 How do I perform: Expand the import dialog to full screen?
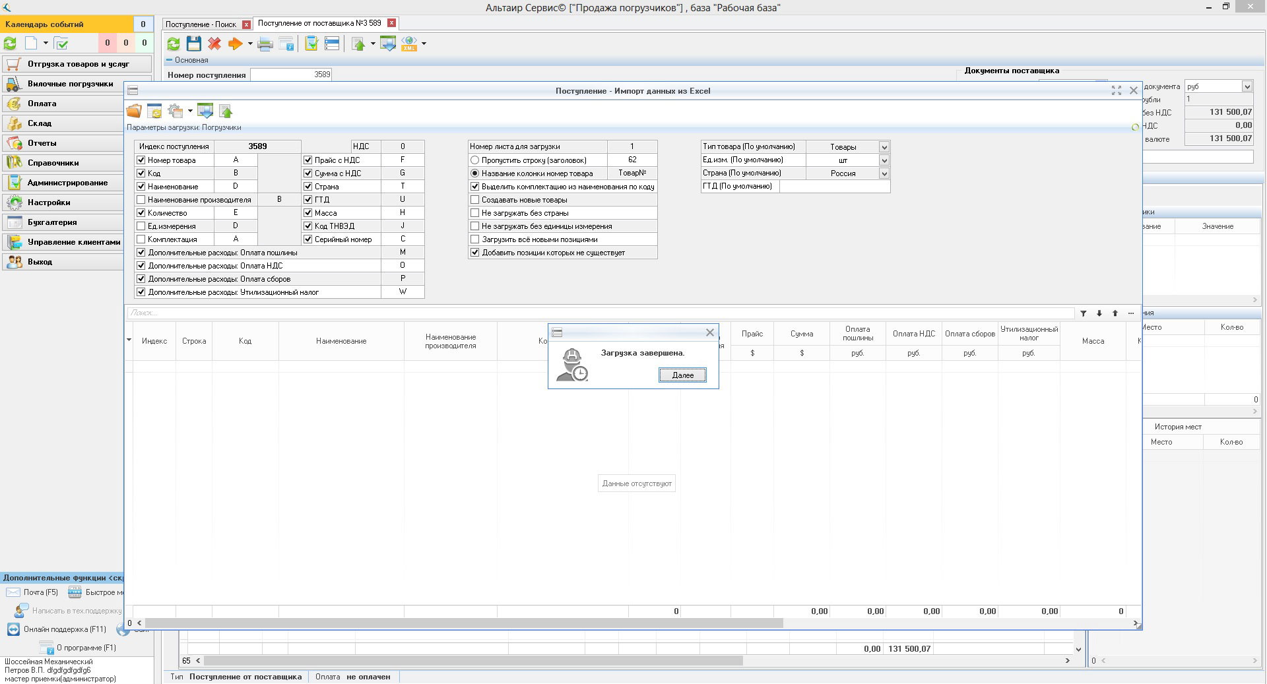1117,90
